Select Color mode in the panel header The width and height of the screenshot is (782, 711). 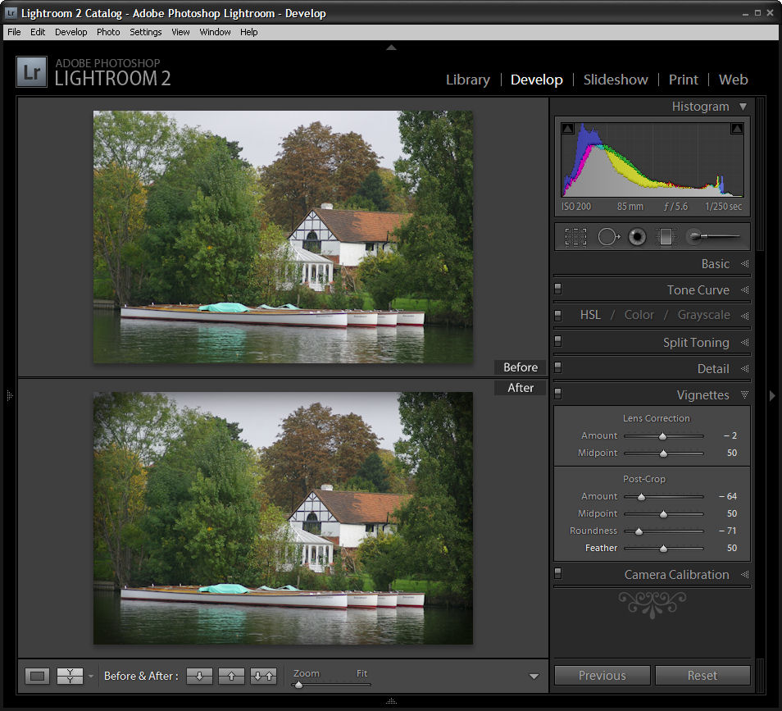pyautogui.click(x=639, y=315)
